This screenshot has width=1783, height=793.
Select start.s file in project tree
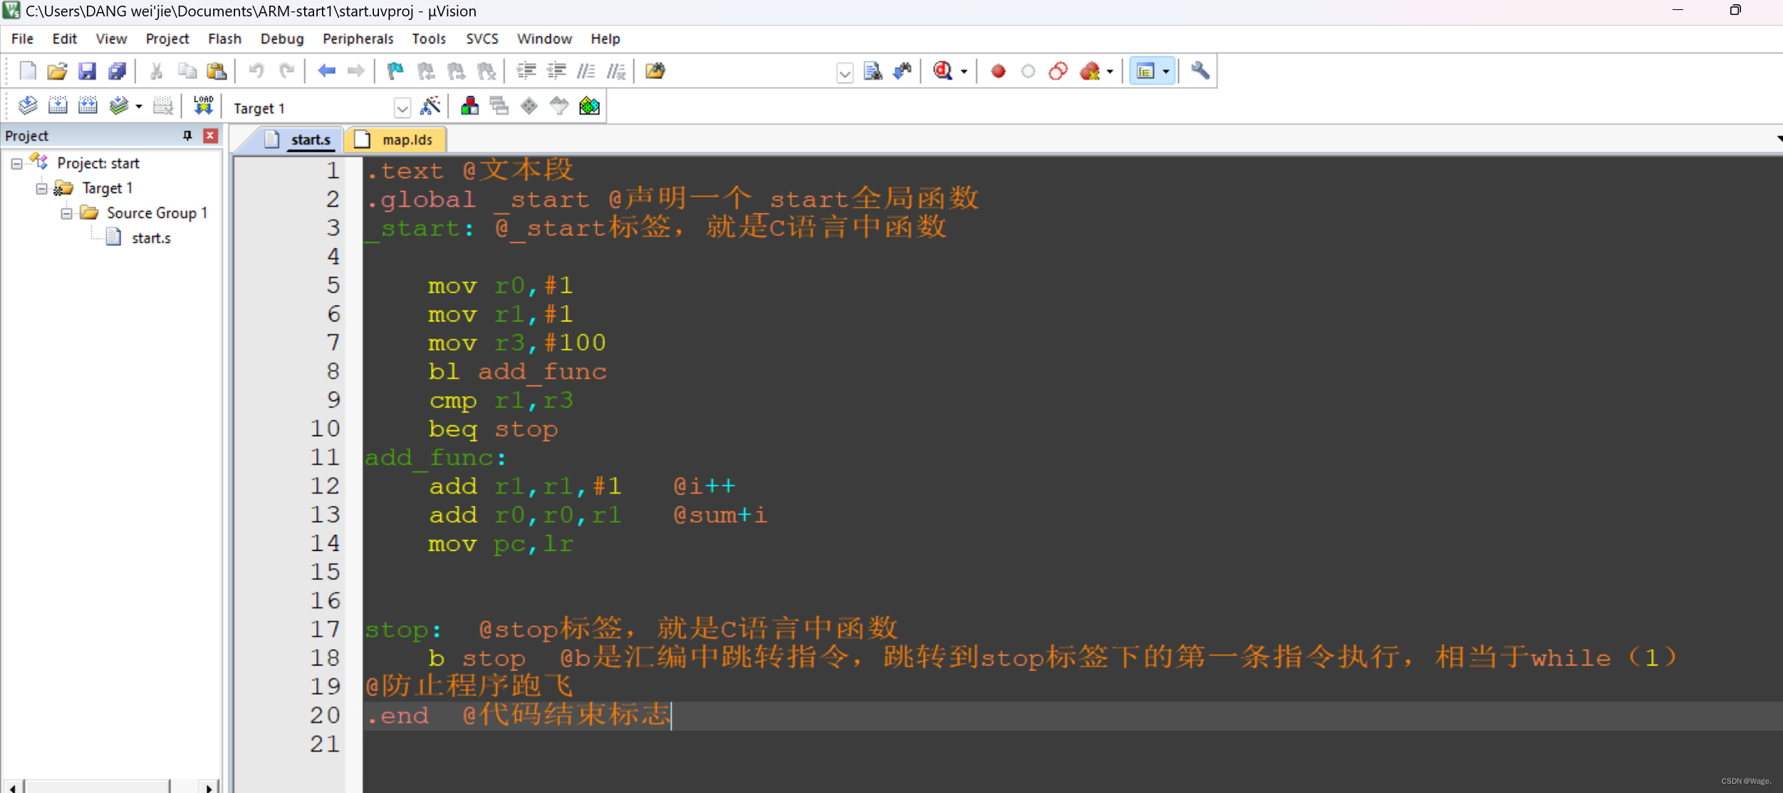click(150, 238)
